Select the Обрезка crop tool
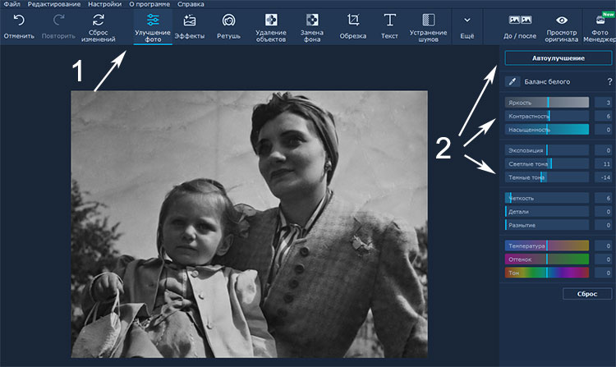 [x=353, y=27]
